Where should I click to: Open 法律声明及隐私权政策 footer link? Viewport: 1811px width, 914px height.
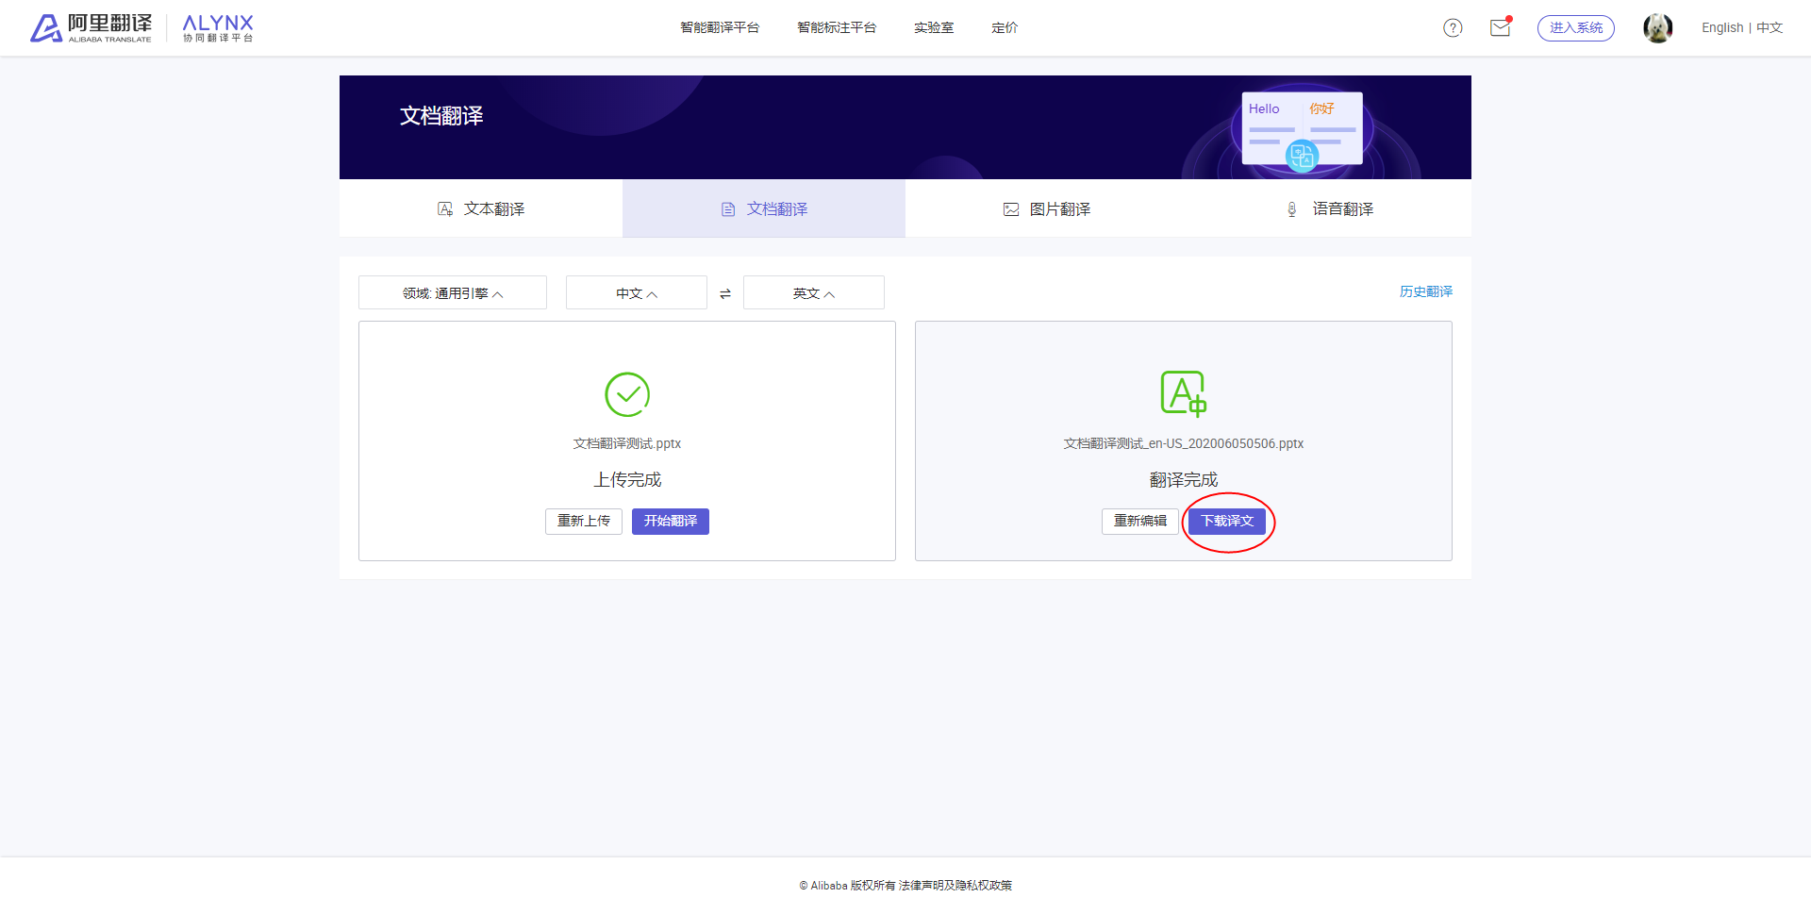[x=955, y=886]
